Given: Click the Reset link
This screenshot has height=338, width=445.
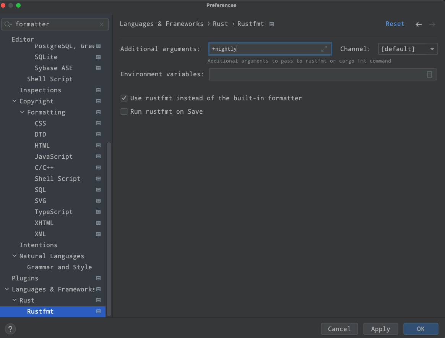Looking at the screenshot, I should (x=395, y=24).
